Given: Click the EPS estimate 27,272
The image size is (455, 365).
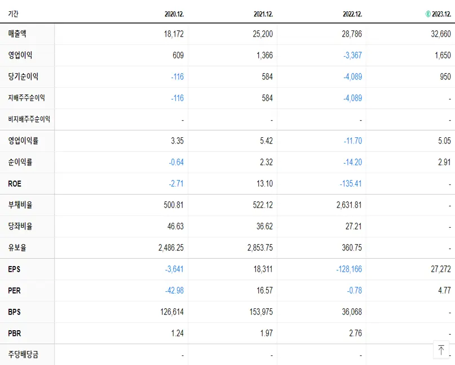Looking at the screenshot, I should [x=441, y=269].
